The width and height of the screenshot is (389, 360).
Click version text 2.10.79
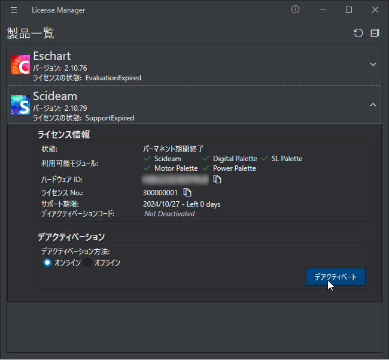[x=75, y=108]
